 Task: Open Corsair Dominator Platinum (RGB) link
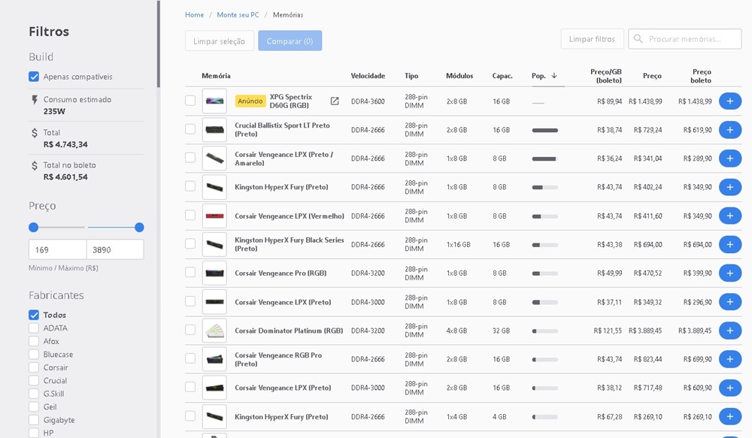point(289,331)
